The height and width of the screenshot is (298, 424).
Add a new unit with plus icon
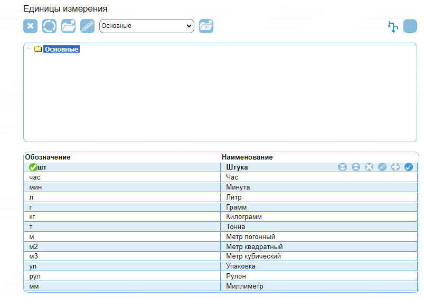[395, 167]
